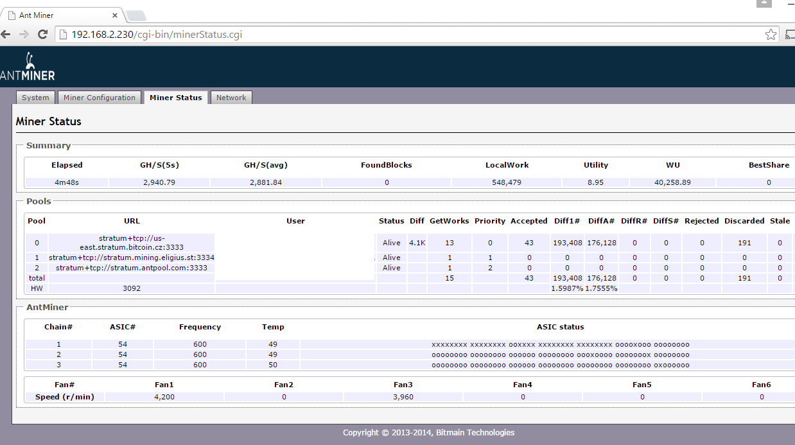Viewport: 795px width, 445px height.
Task: Click the AntMiner logo
Action: [x=28, y=66]
